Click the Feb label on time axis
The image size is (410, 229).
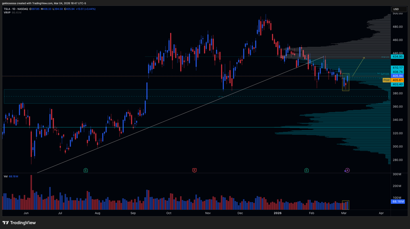click(311, 213)
